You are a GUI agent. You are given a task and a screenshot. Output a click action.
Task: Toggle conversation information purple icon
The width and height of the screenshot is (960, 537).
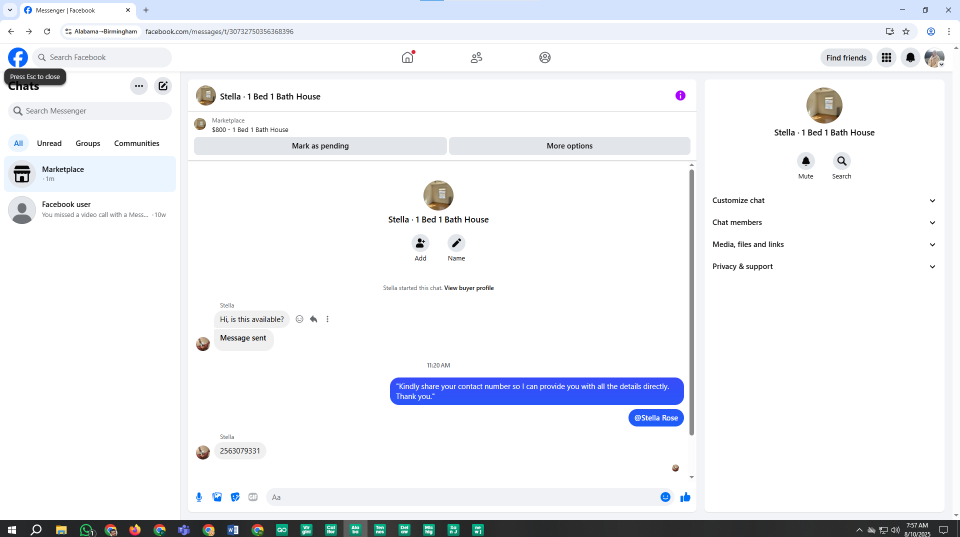[x=680, y=95]
